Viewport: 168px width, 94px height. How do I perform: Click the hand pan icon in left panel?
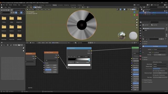coord(23,51)
